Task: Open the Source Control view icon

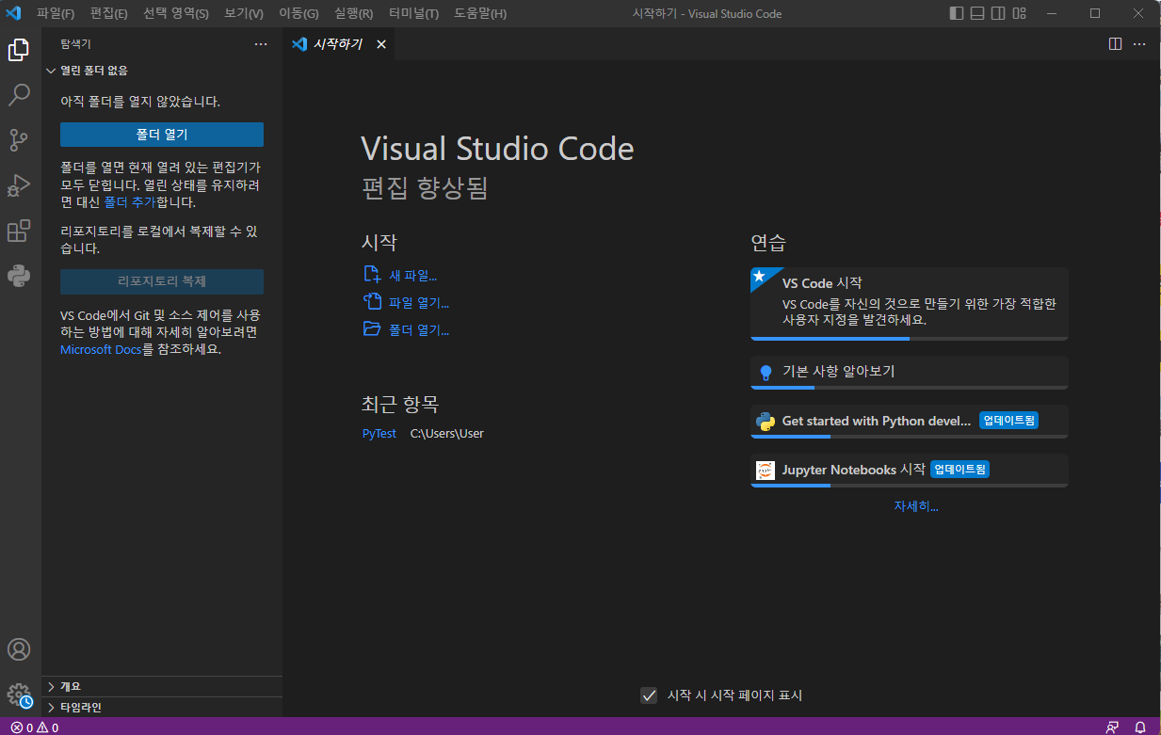Action: pyautogui.click(x=19, y=140)
